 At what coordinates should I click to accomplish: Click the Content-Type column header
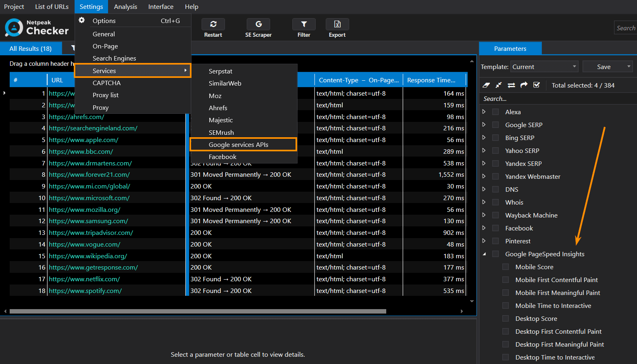click(x=358, y=80)
